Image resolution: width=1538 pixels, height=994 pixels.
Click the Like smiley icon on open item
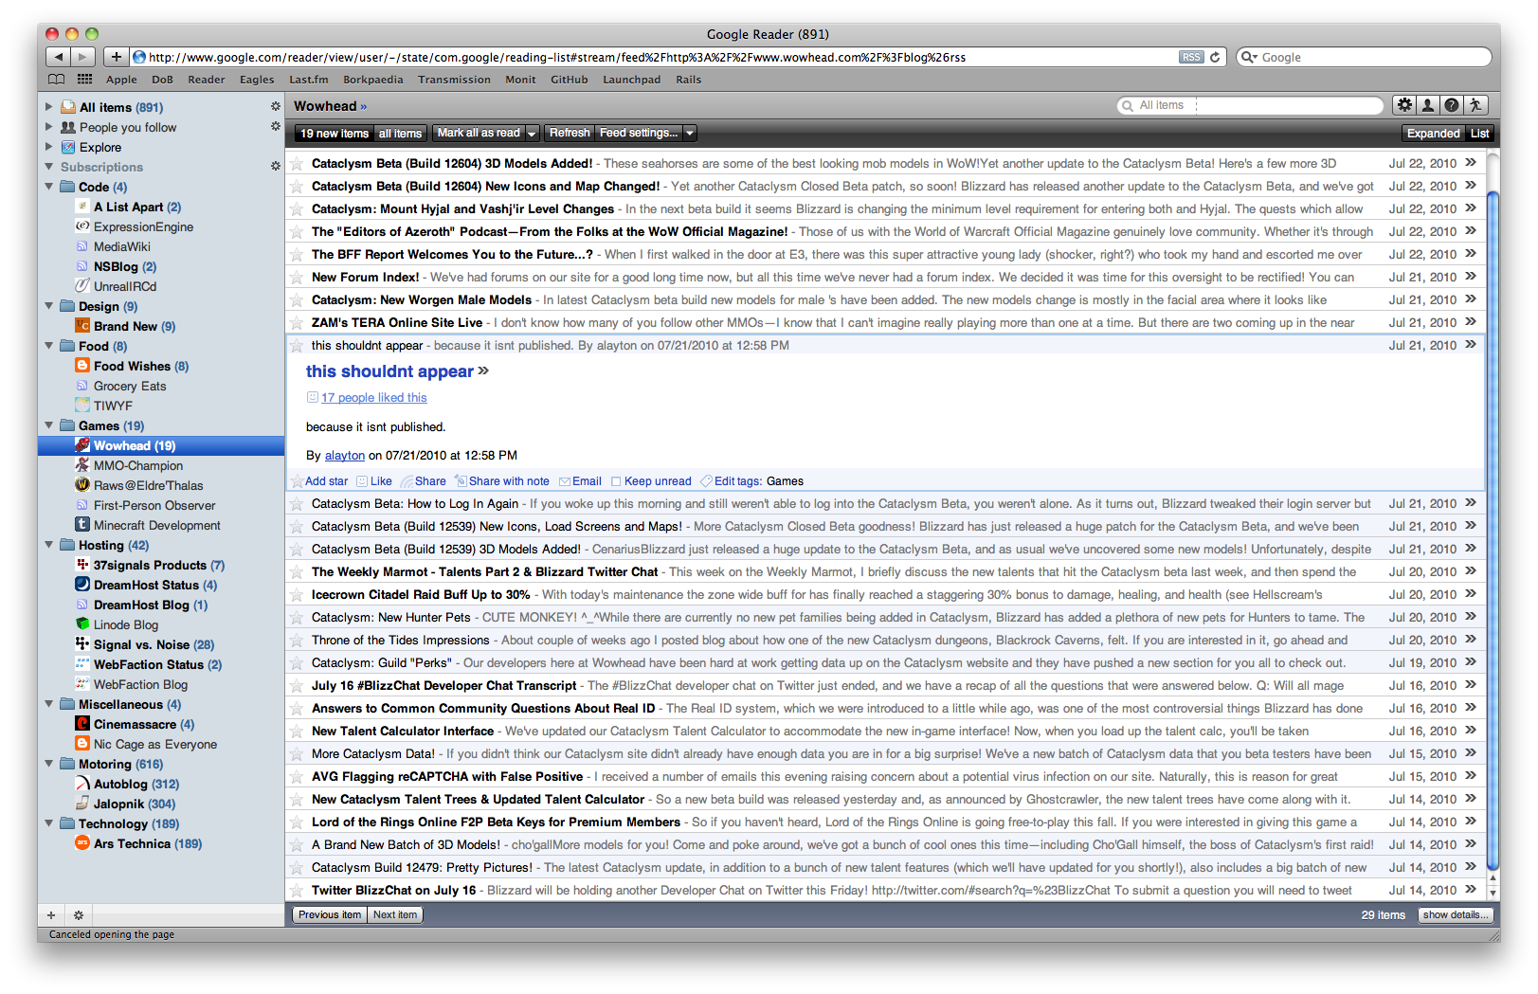point(362,481)
